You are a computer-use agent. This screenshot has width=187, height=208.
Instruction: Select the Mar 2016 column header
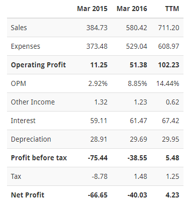tap(132, 9)
